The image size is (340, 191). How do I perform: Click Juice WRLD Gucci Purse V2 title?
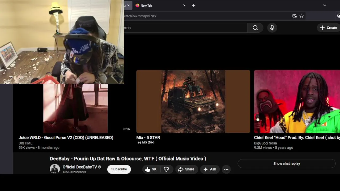tap(66, 137)
